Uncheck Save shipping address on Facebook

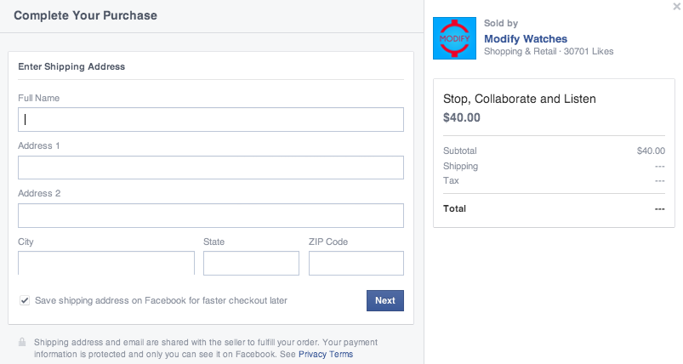pyautogui.click(x=25, y=300)
